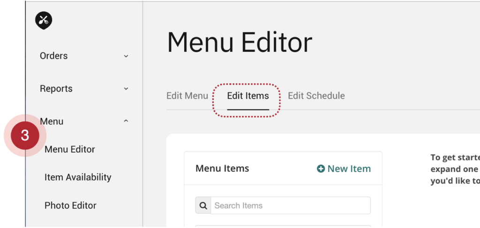
Task: Click the fork-and-knife logo icon
Action: point(44,20)
